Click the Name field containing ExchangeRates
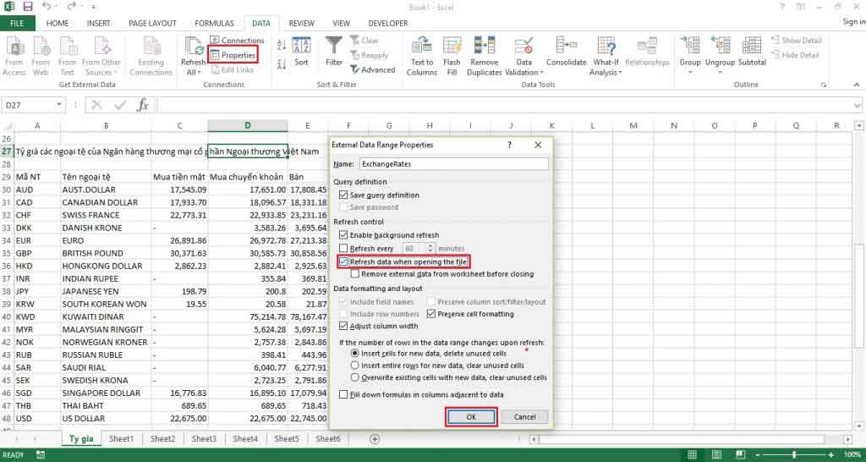Image resolution: width=866 pixels, height=462 pixels. coord(454,164)
